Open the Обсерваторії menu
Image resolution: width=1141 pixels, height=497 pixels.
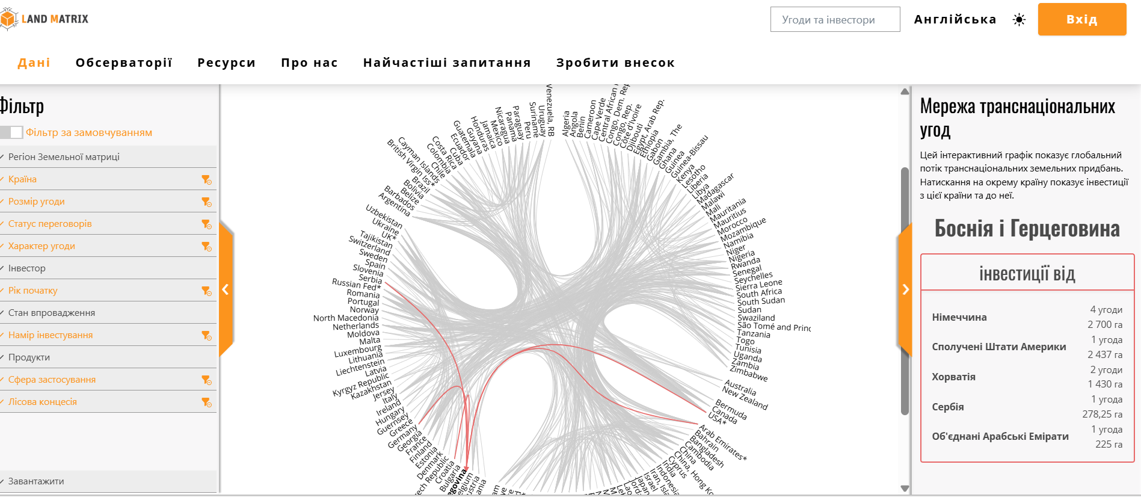tap(124, 63)
